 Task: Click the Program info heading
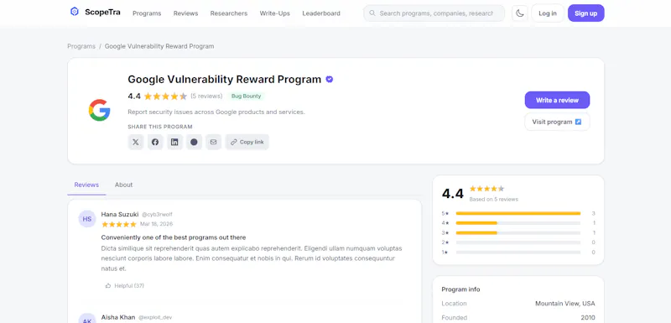coord(460,289)
